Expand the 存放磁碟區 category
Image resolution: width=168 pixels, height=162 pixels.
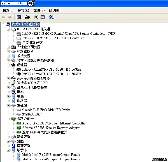[x=8, y=52]
